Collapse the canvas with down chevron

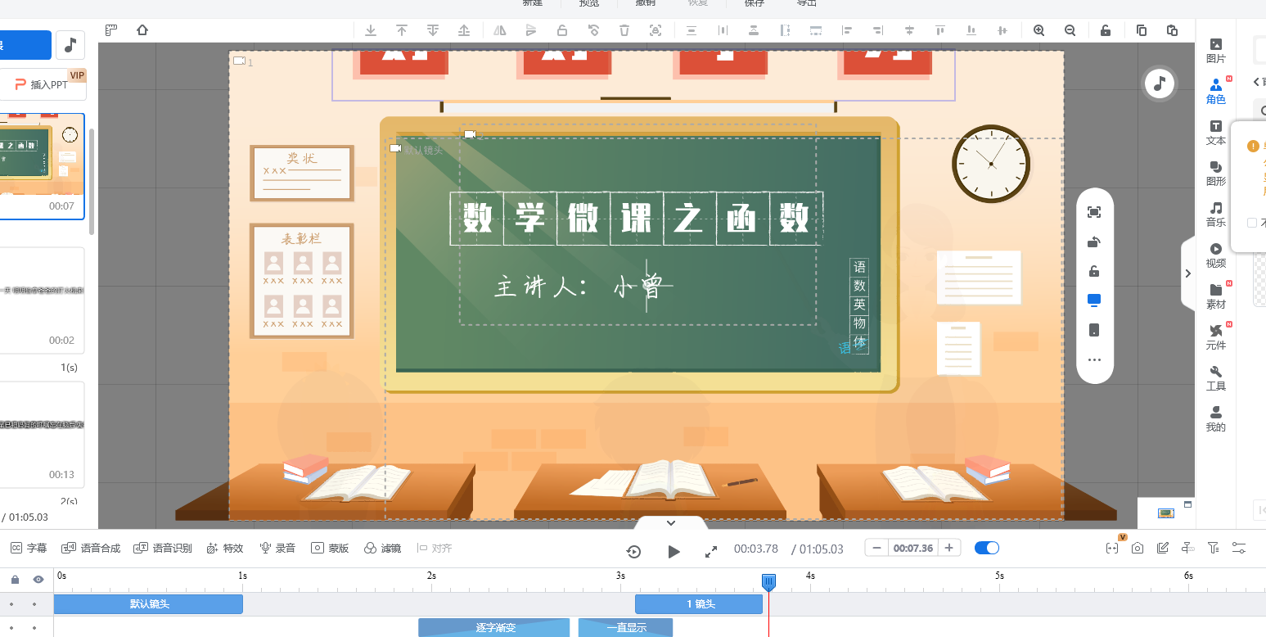tap(671, 522)
